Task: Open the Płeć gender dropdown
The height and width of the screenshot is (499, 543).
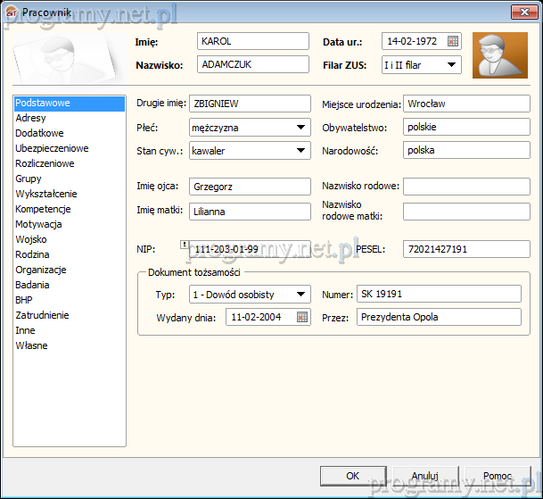Action: coord(300,128)
